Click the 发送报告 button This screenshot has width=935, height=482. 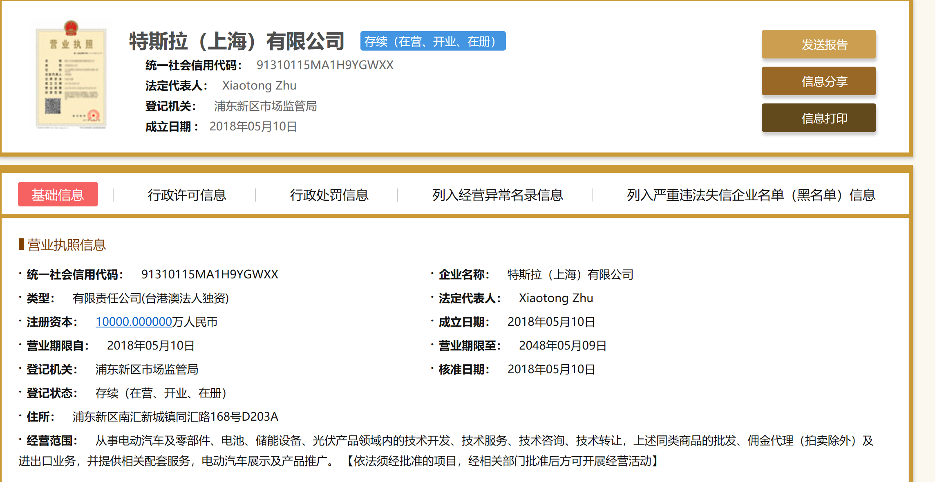point(818,44)
